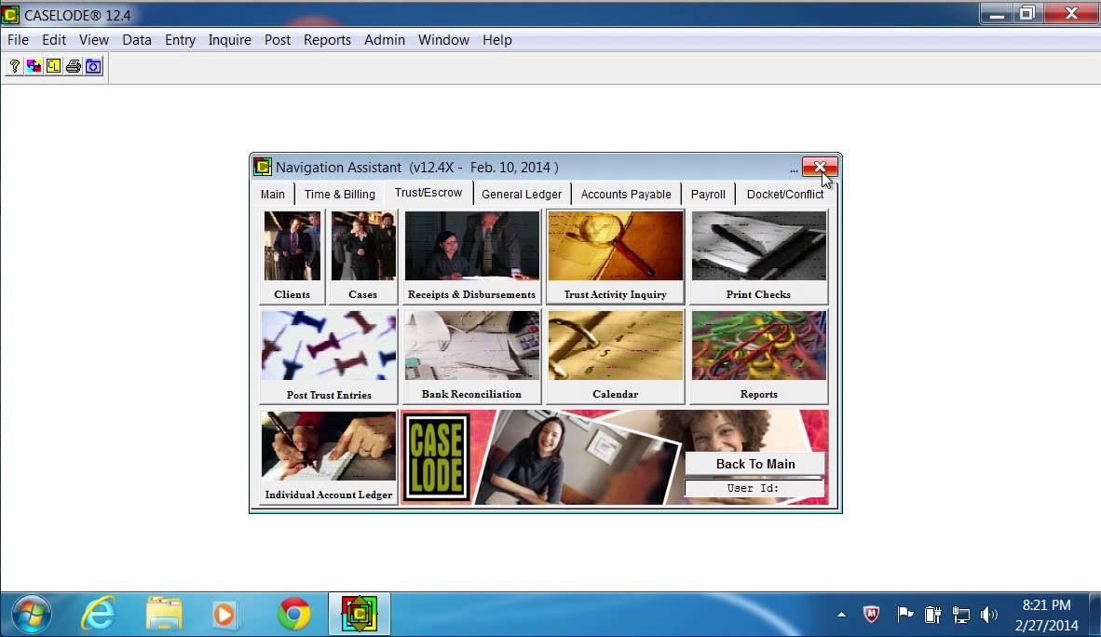
Task: Click the network tray icon
Action: point(960,616)
